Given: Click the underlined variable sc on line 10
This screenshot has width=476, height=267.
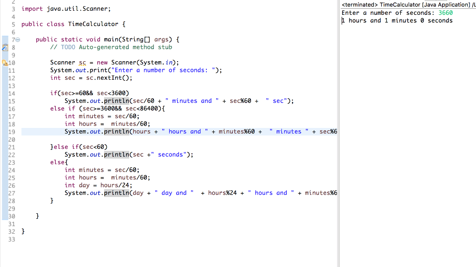Looking at the screenshot, I should (82, 63).
